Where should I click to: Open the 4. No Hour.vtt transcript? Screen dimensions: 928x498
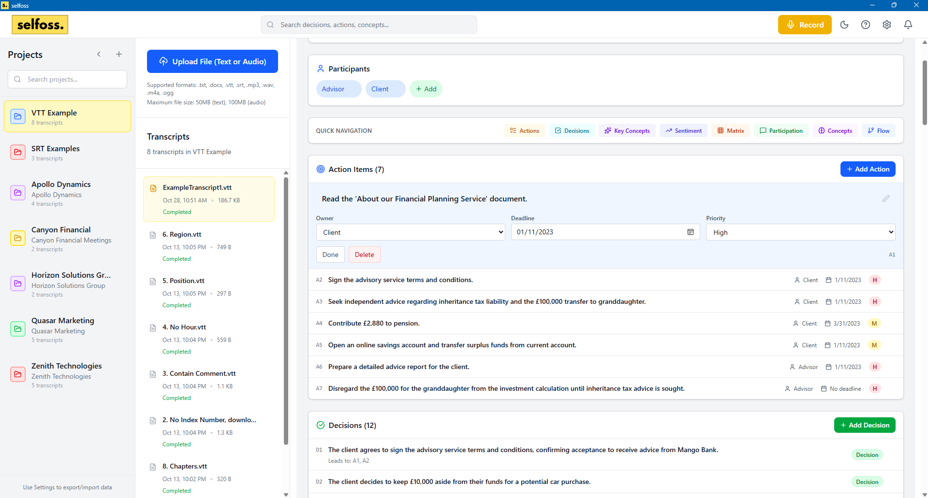click(x=209, y=339)
